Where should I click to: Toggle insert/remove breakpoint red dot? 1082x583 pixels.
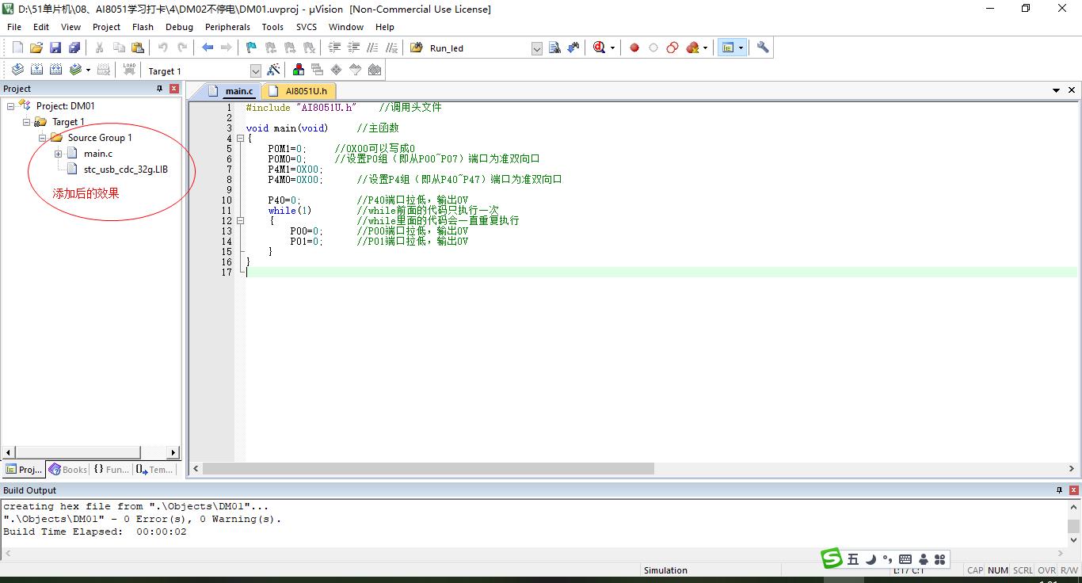click(634, 48)
